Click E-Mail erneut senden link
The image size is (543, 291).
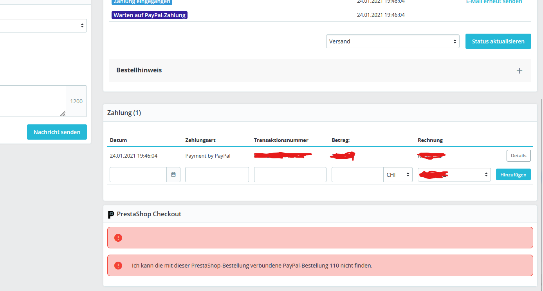point(494,2)
